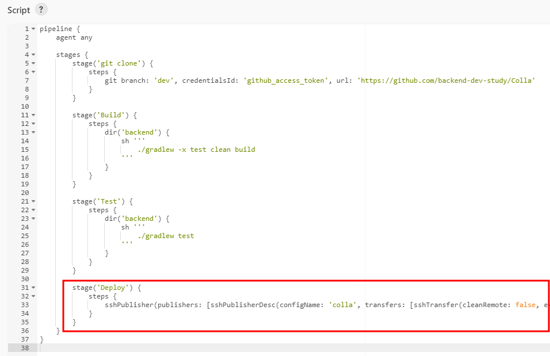
Task: Click the 'git clone' stage name string
Action: (119, 63)
